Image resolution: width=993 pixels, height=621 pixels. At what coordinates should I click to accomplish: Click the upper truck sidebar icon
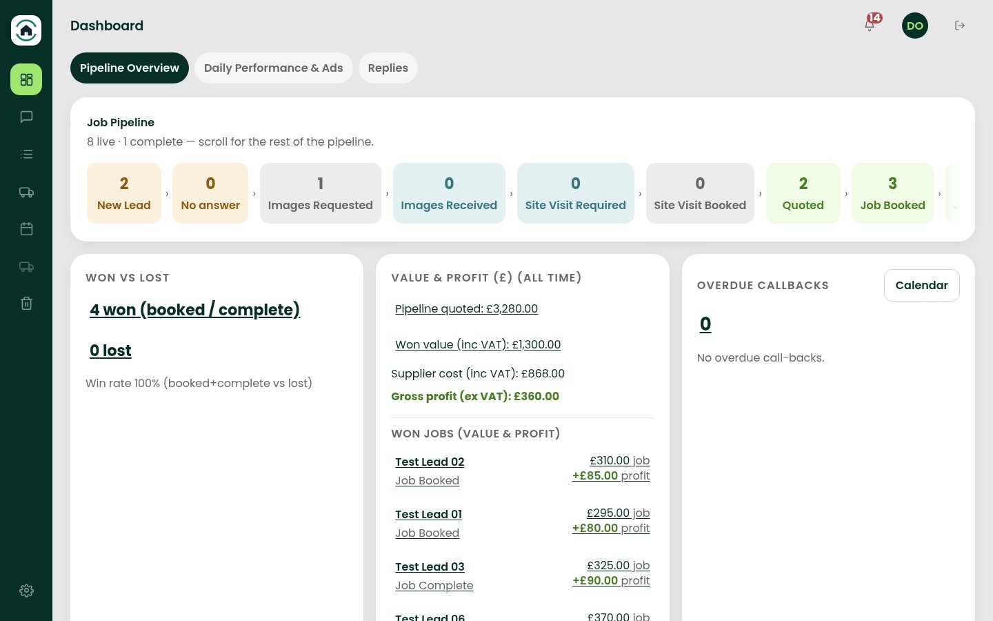pos(26,192)
